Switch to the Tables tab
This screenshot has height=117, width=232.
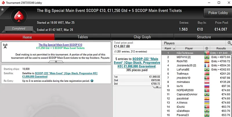tap(83, 37)
